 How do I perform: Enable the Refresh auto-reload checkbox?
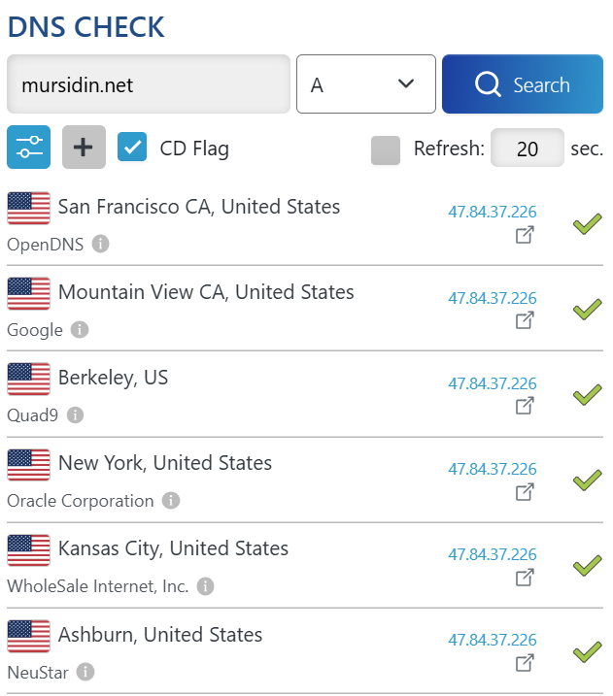point(386,149)
